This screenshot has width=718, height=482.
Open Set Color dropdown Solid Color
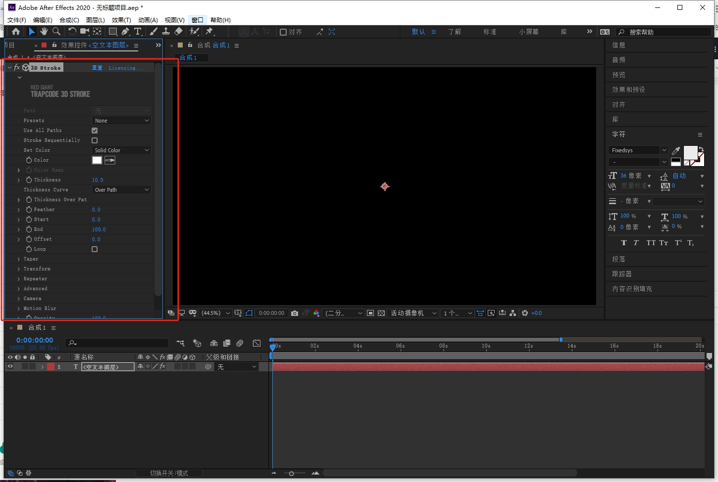point(121,150)
